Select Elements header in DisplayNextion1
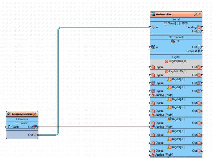The image size is (213, 158). click(x=22, y=119)
